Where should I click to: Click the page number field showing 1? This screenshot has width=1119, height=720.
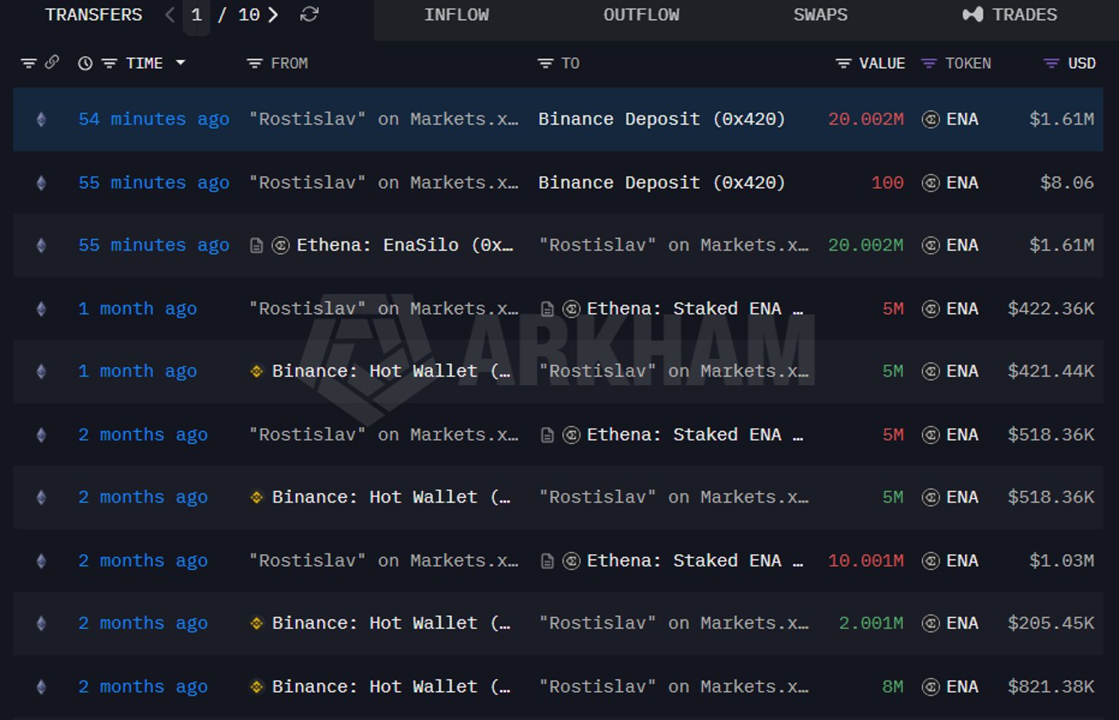click(197, 15)
